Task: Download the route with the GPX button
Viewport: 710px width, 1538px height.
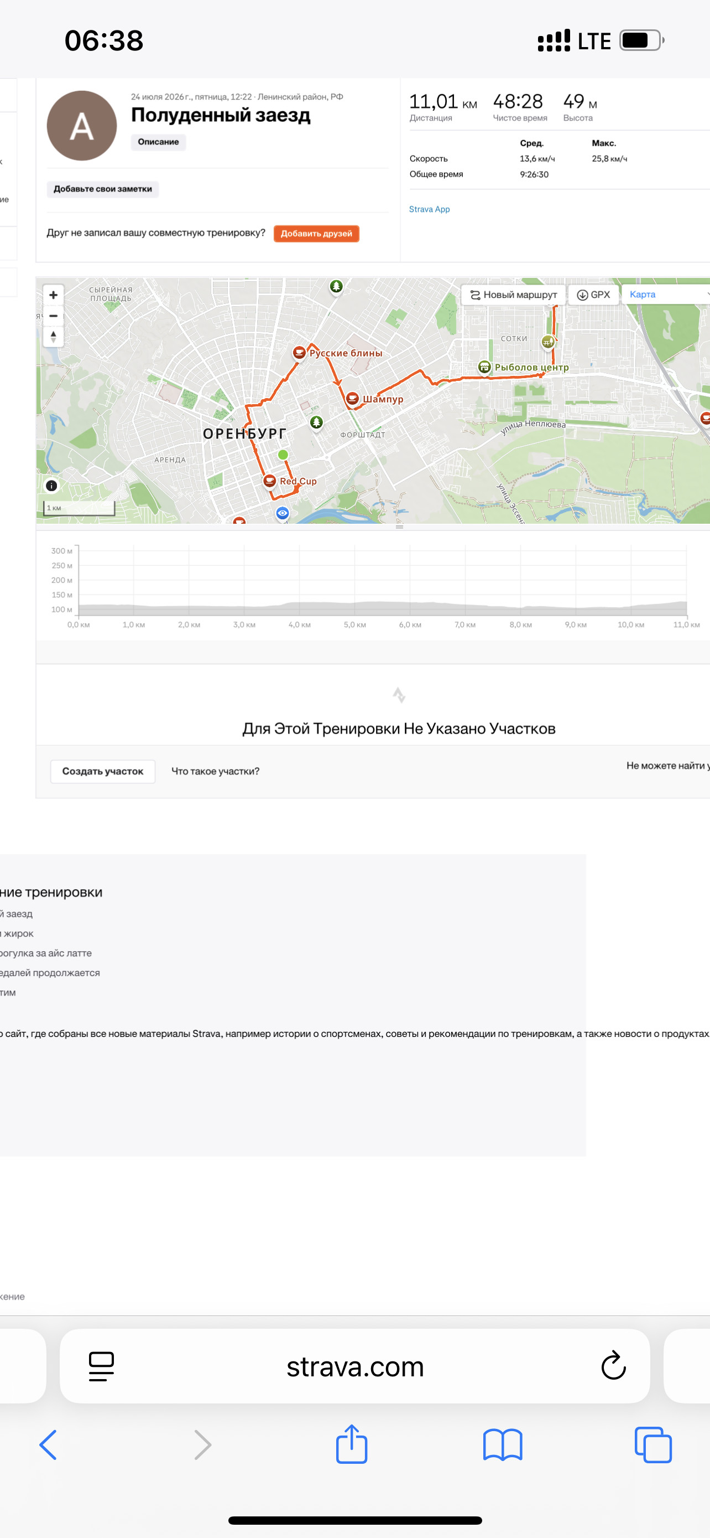Action: pos(593,295)
